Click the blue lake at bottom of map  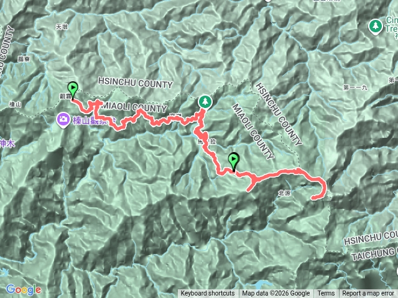[263, 284]
